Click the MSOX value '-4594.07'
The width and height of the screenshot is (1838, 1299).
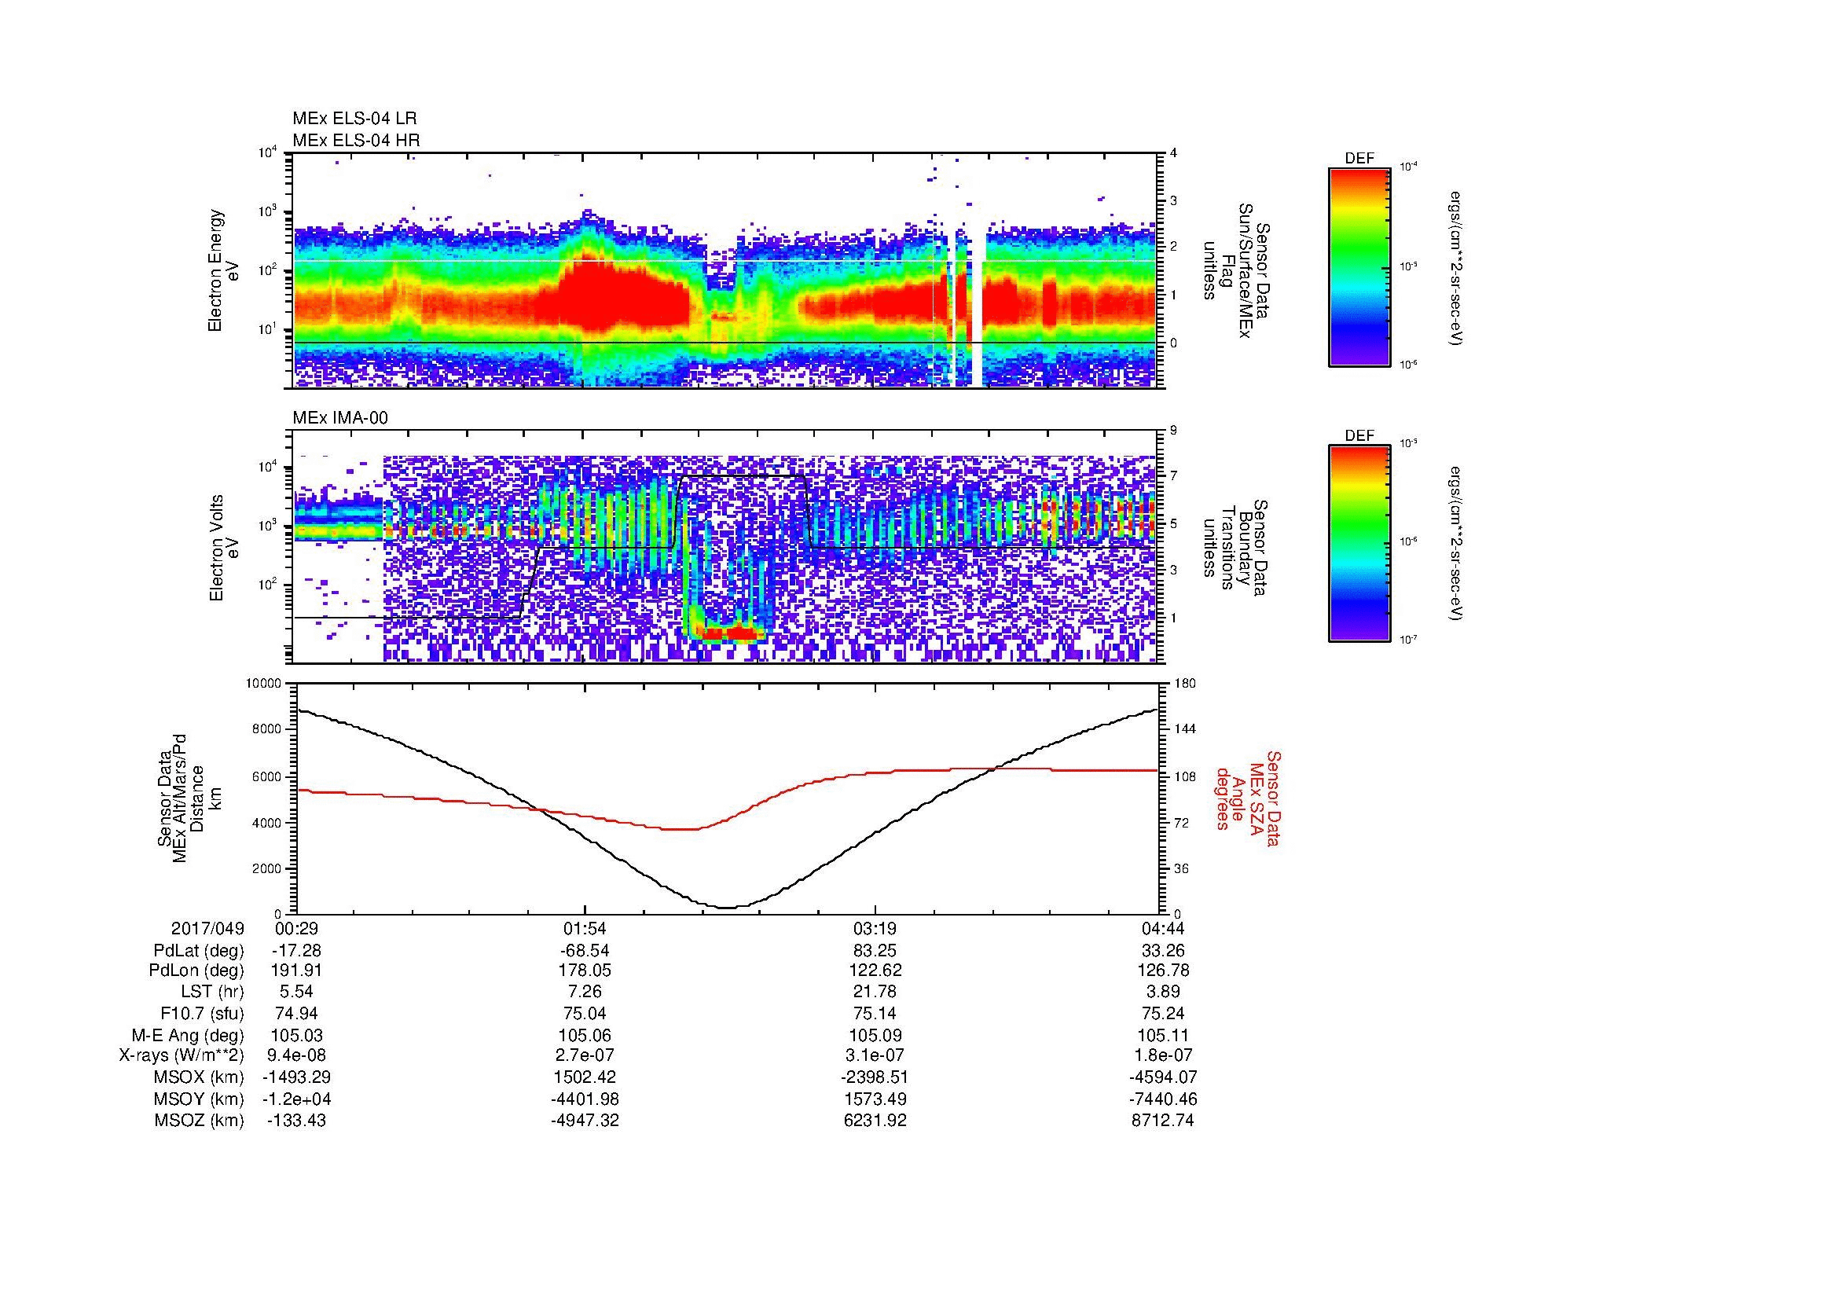pyautogui.click(x=1164, y=1077)
